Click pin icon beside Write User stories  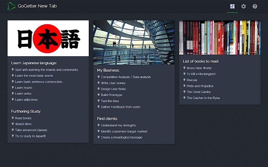pyautogui.click(x=98, y=83)
